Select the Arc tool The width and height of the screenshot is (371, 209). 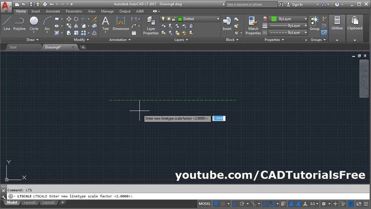47,23
